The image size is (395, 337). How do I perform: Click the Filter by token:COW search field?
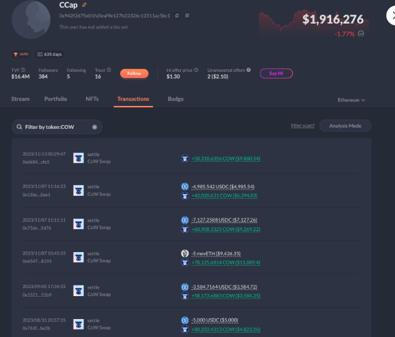(x=57, y=127)
